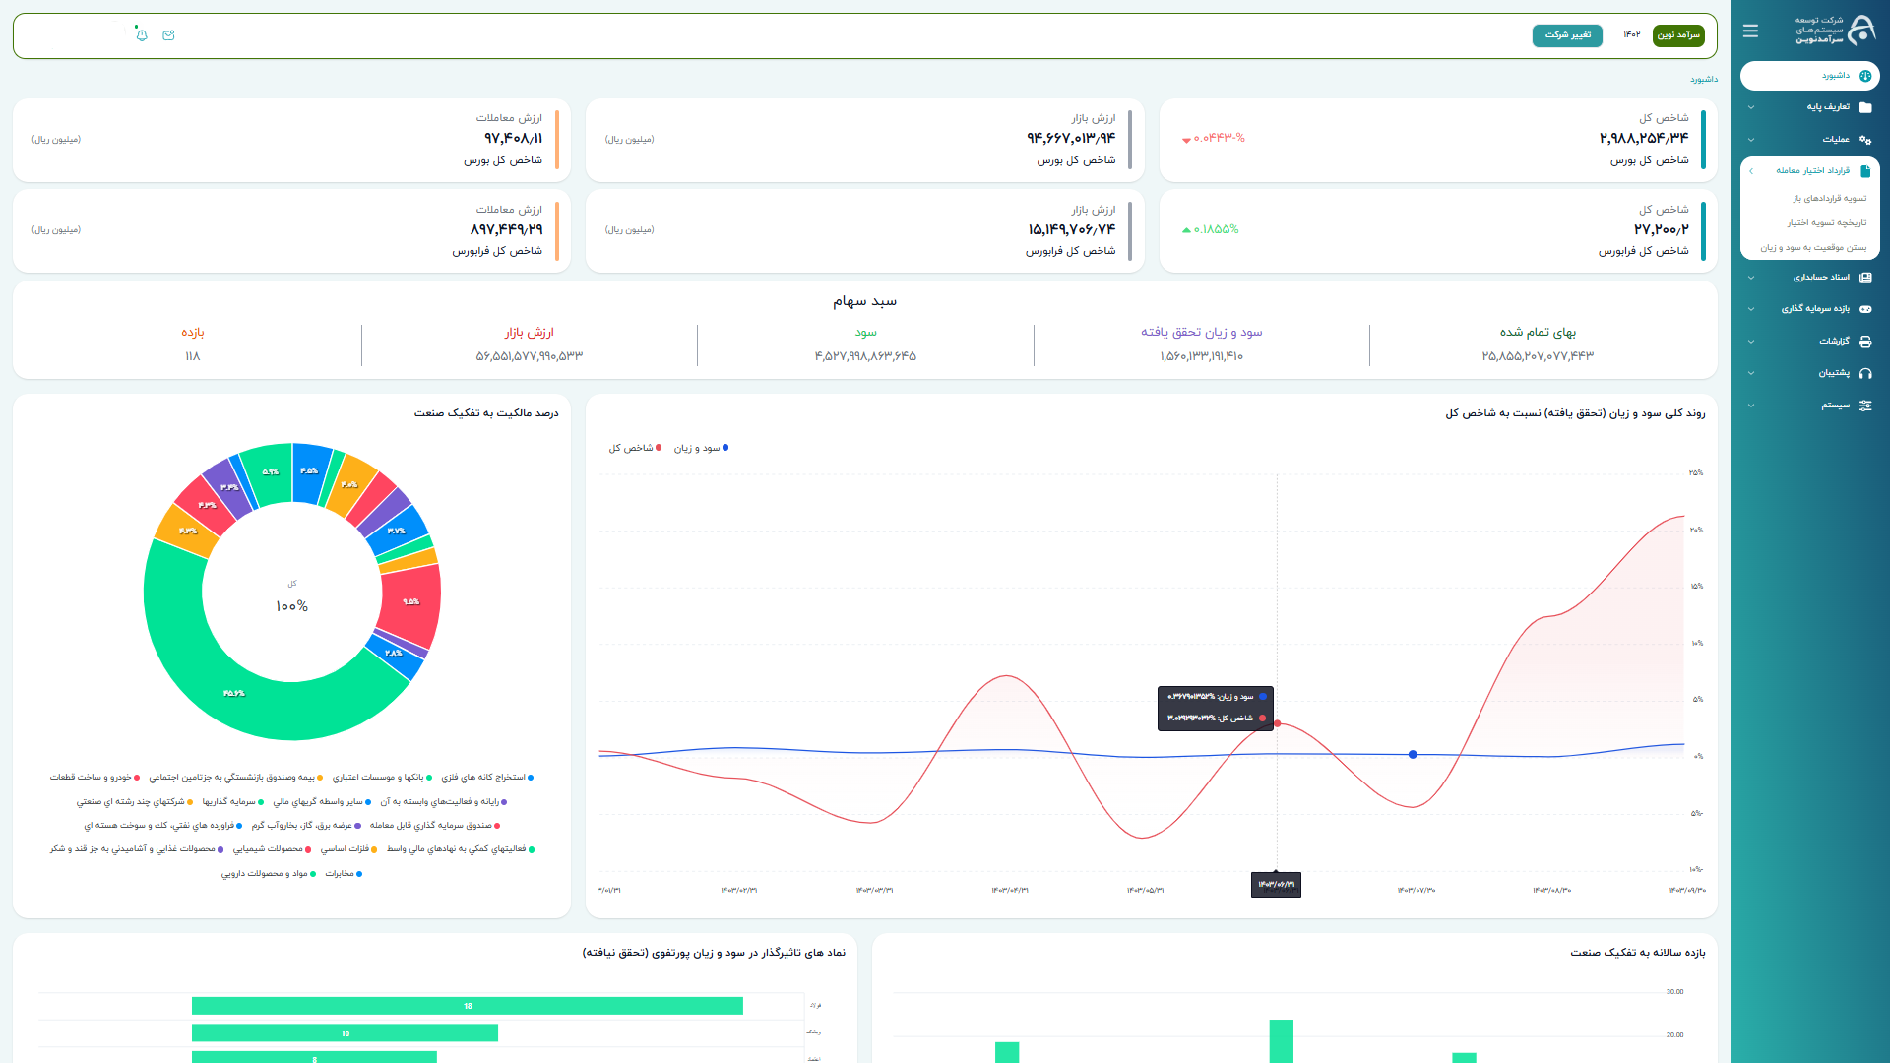1890x1063 pixels.
Task: Click the تغییر شرکت button
Action: pyautogui.click(x=1567, y=35)
